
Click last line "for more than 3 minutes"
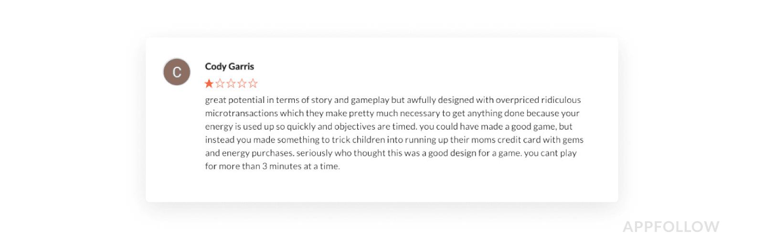[272, 167]
